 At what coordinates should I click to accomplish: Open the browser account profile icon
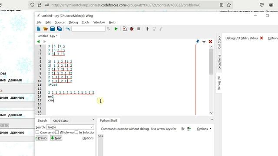click(271, 5)
